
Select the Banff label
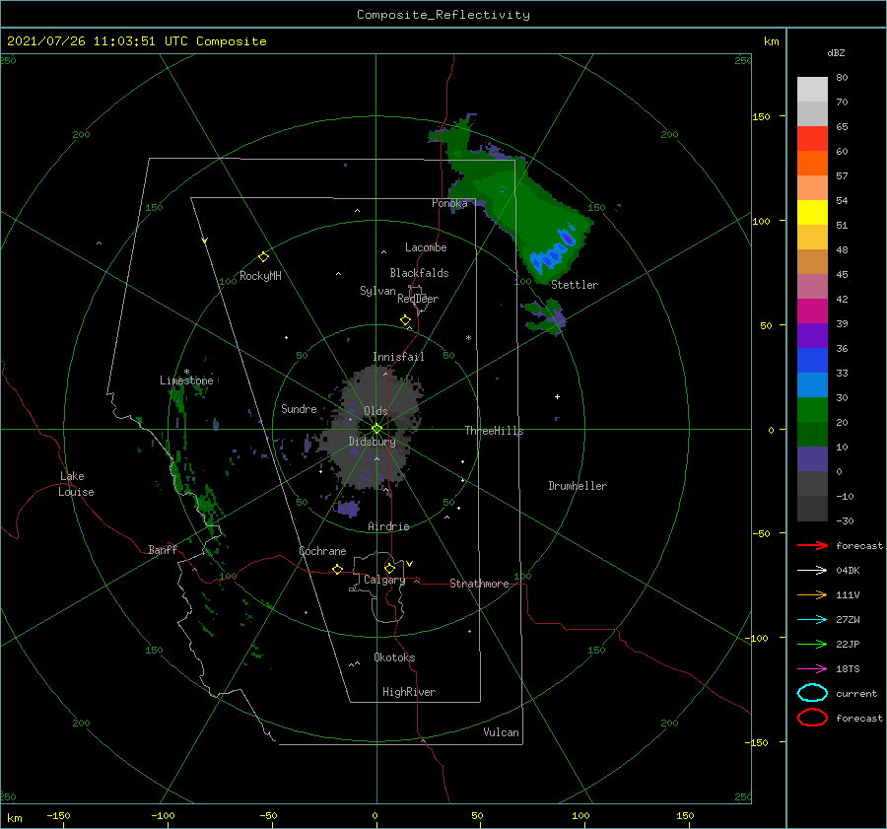click(x=163, y=549)
